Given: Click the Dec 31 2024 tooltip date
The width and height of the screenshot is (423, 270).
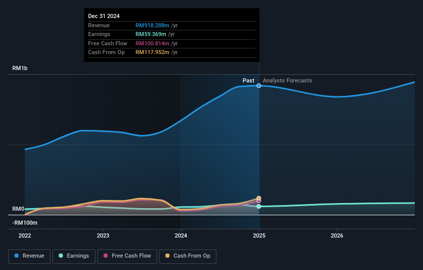Looking at the screenshot, I should tap(104, 16).
